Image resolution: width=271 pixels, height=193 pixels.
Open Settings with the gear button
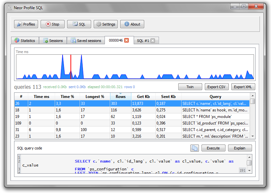[x=106, y=24]
